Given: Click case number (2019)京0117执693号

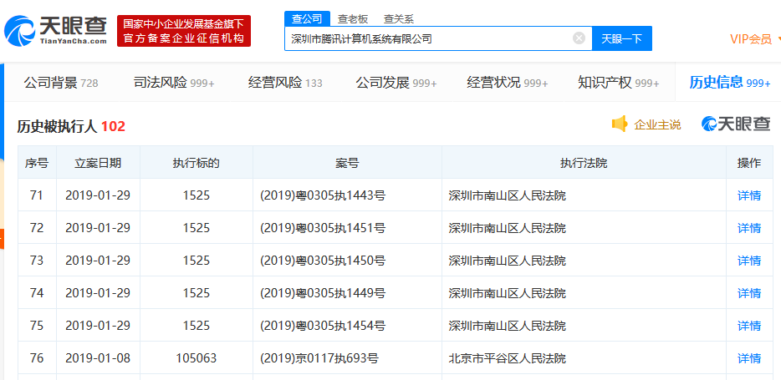Looking at the screenshot, I should 319,358.
